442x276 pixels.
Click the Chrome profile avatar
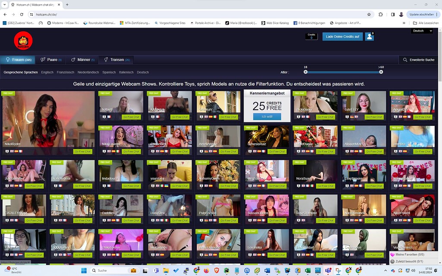tap(401, 14)
